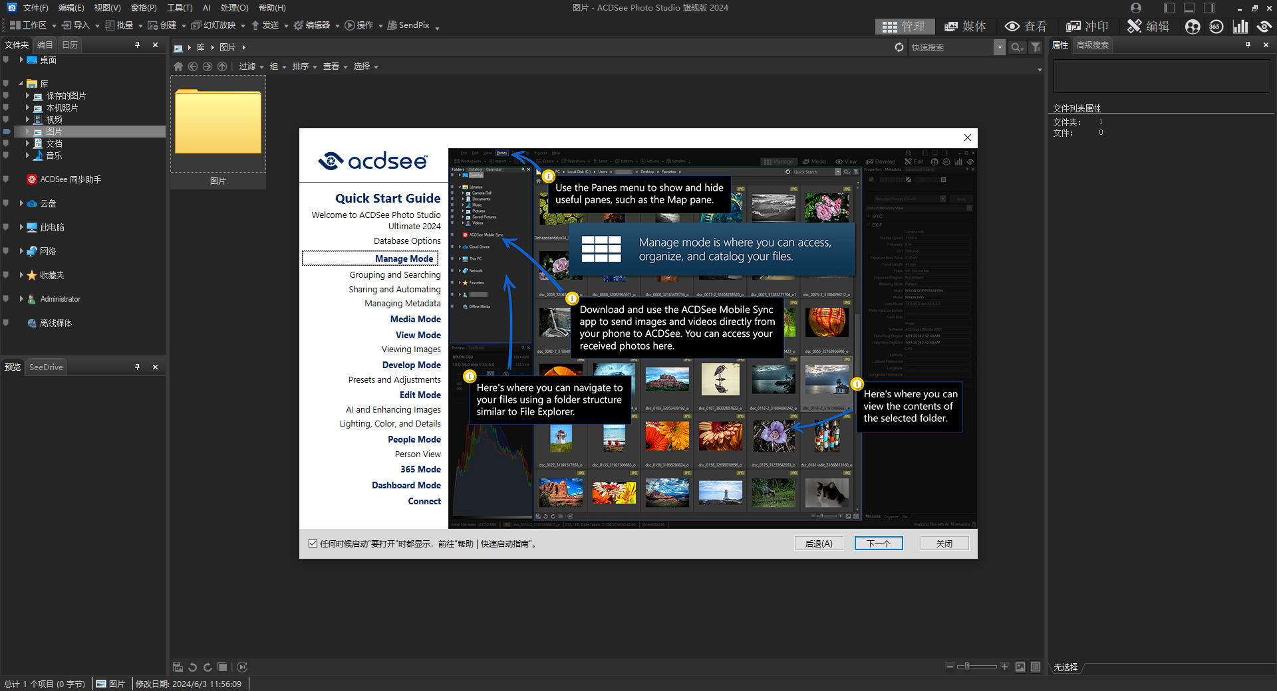This screenshot has width=1277, height=691.
Task: Open the 365 mode icon
Action: [1216, 27]
